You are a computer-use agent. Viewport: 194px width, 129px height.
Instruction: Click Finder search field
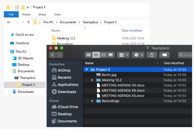[x=185, y=55]
